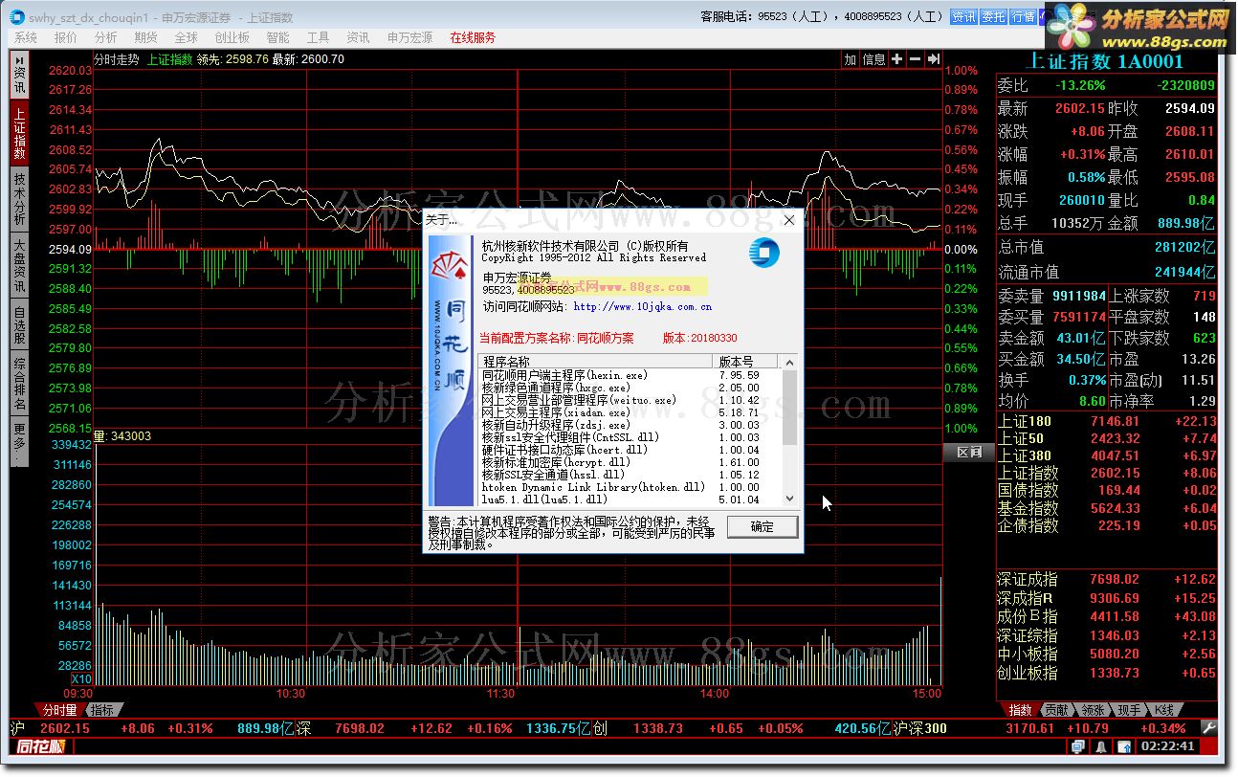Click the 区间 button beside the chart
This screenshot has height=777, width=1238.
(969, 453)
